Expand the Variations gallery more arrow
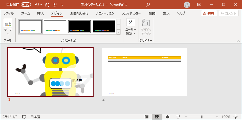 point(118,32)
